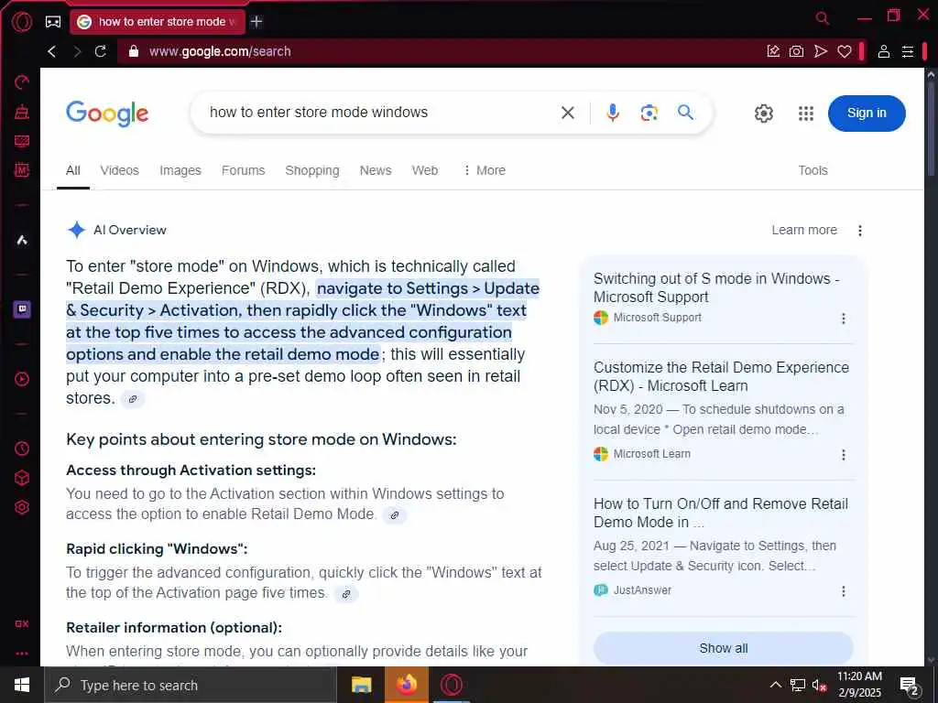Open the Windows Start menu
This screenshot has width=938, height=703.
[x=22, y=685]
